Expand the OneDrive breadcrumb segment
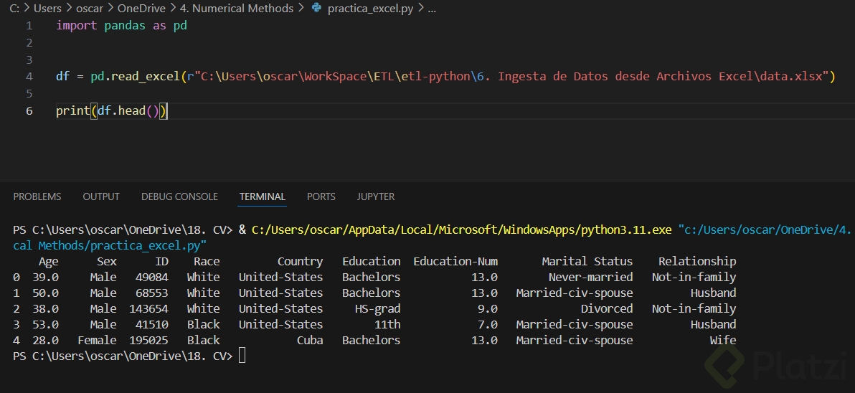 141,9
